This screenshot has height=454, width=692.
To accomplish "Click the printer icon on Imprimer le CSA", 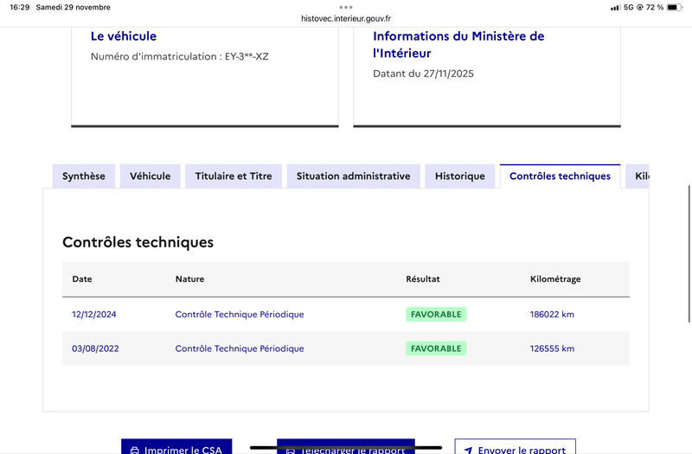I will 134,451.
